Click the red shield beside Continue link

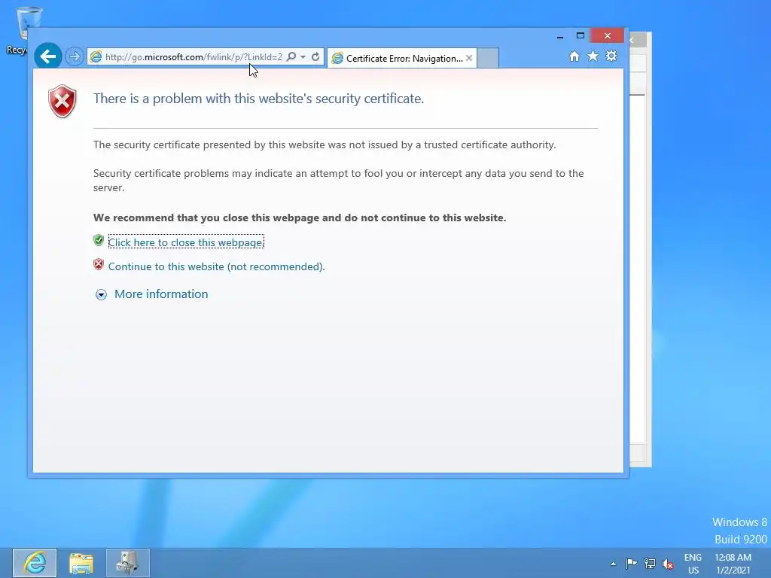point(99,264)
